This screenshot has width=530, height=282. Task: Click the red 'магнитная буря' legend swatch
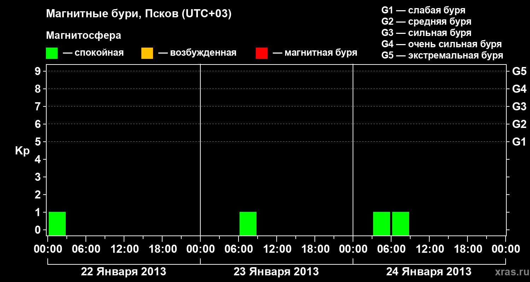pos(261,53)
